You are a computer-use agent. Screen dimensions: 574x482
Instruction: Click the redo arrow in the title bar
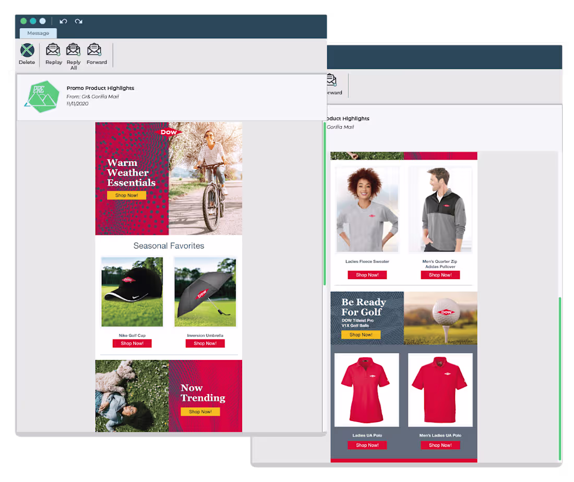tap(78, 21)
